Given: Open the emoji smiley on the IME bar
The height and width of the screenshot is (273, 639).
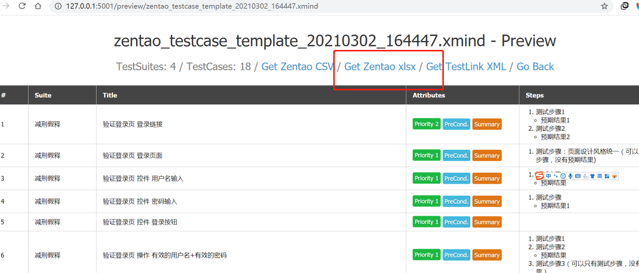Looking at the screenshot, I should [x=563, y=176].
